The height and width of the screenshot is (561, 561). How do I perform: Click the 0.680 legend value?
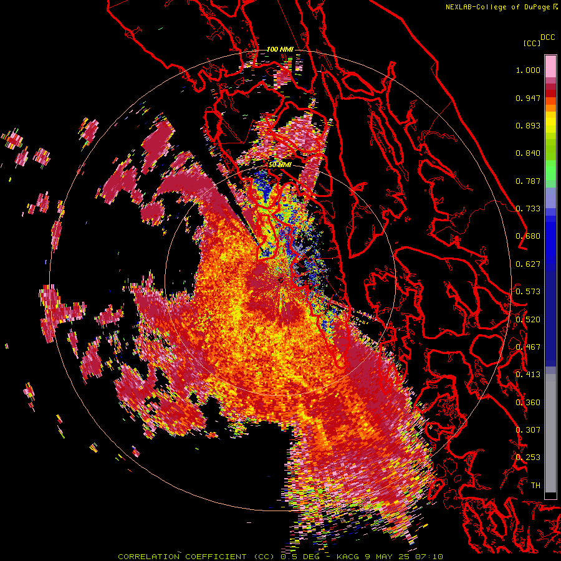pyautogui.click(x=528, y=236)
